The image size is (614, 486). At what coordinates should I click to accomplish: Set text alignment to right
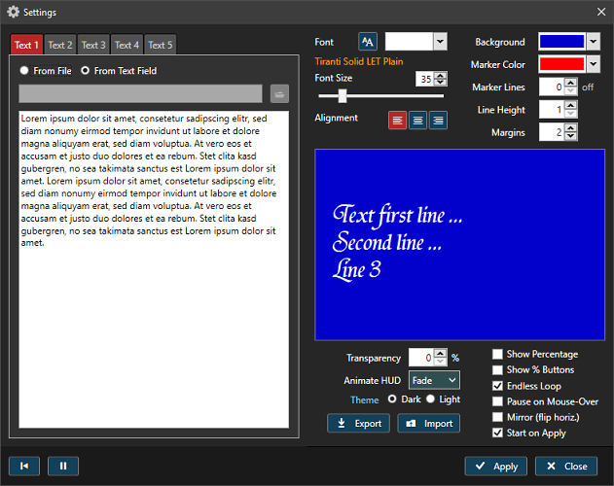[x=438, y=121]
